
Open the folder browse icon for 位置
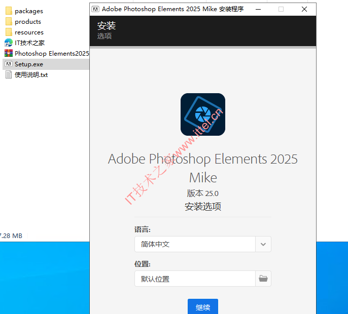263,279
